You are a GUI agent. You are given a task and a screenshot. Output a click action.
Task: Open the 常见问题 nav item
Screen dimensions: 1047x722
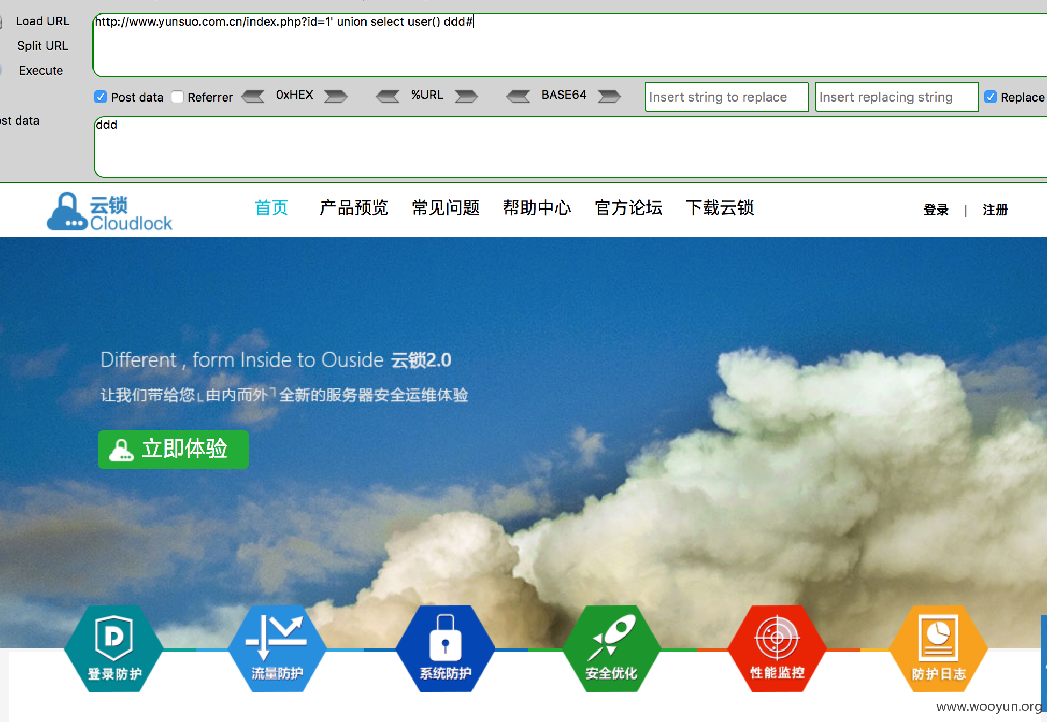point(446,207)
